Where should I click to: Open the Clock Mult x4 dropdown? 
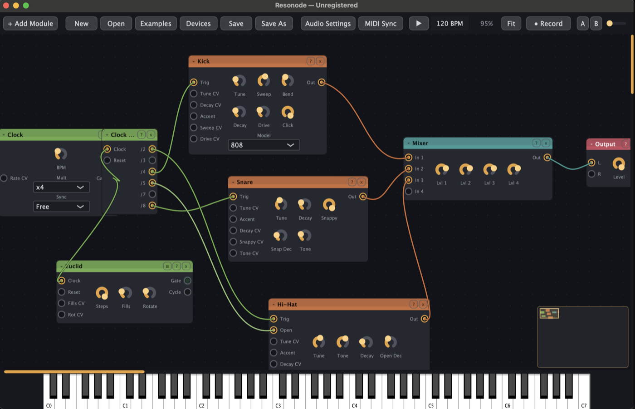point(61,187)
